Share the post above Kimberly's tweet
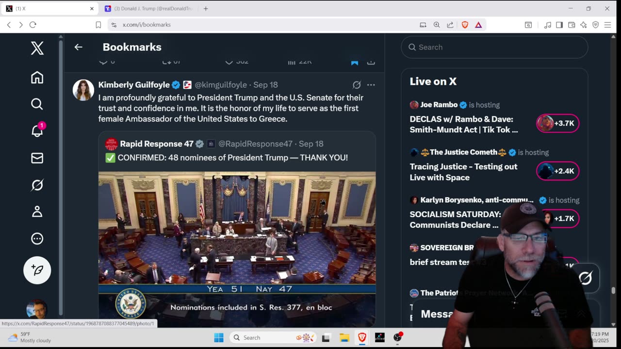This screenshot has width=621, height=349. click(x=371, y=62)
